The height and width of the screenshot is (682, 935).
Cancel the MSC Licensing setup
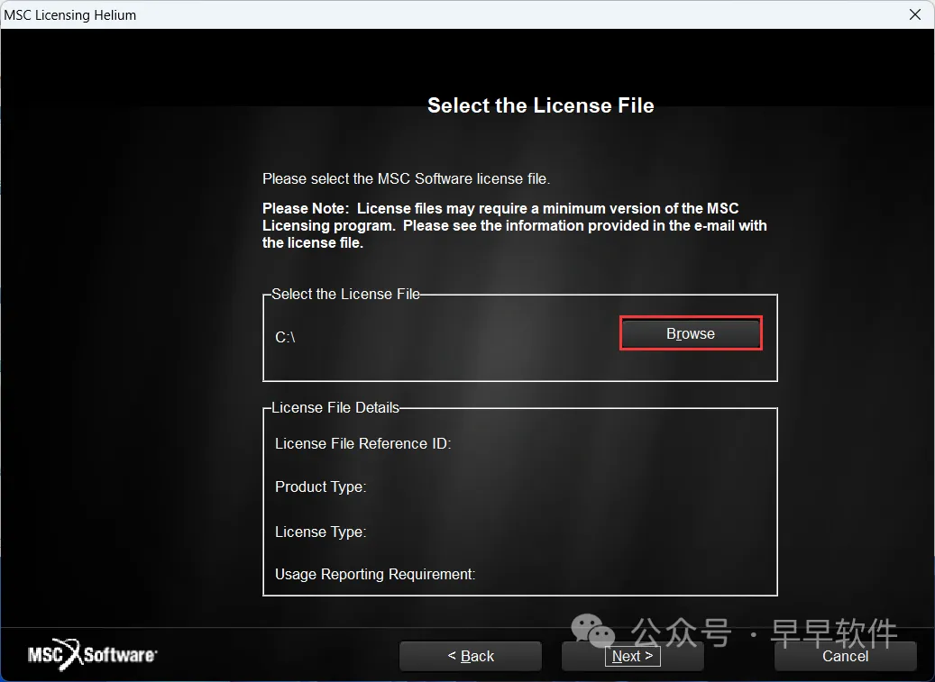point(845,656)
